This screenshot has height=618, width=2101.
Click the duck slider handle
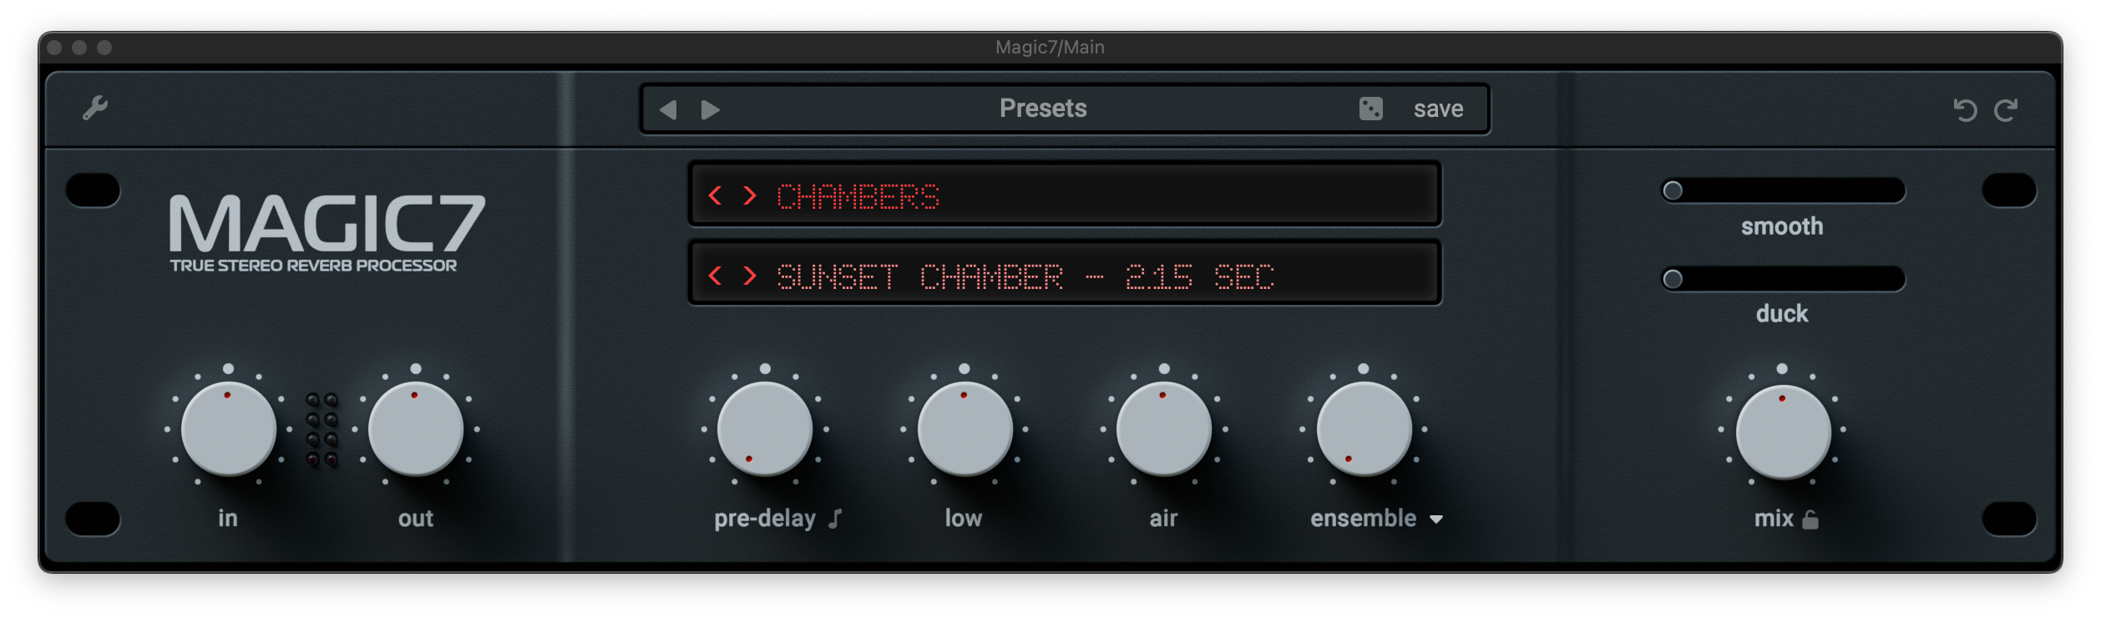(1673, 278)
